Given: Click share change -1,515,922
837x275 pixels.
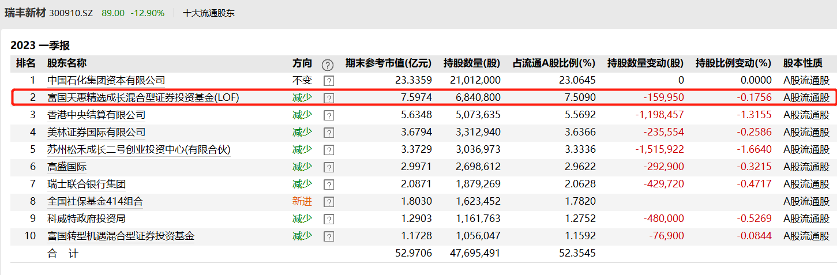Looking at the screenshot, I should [659, 149].
